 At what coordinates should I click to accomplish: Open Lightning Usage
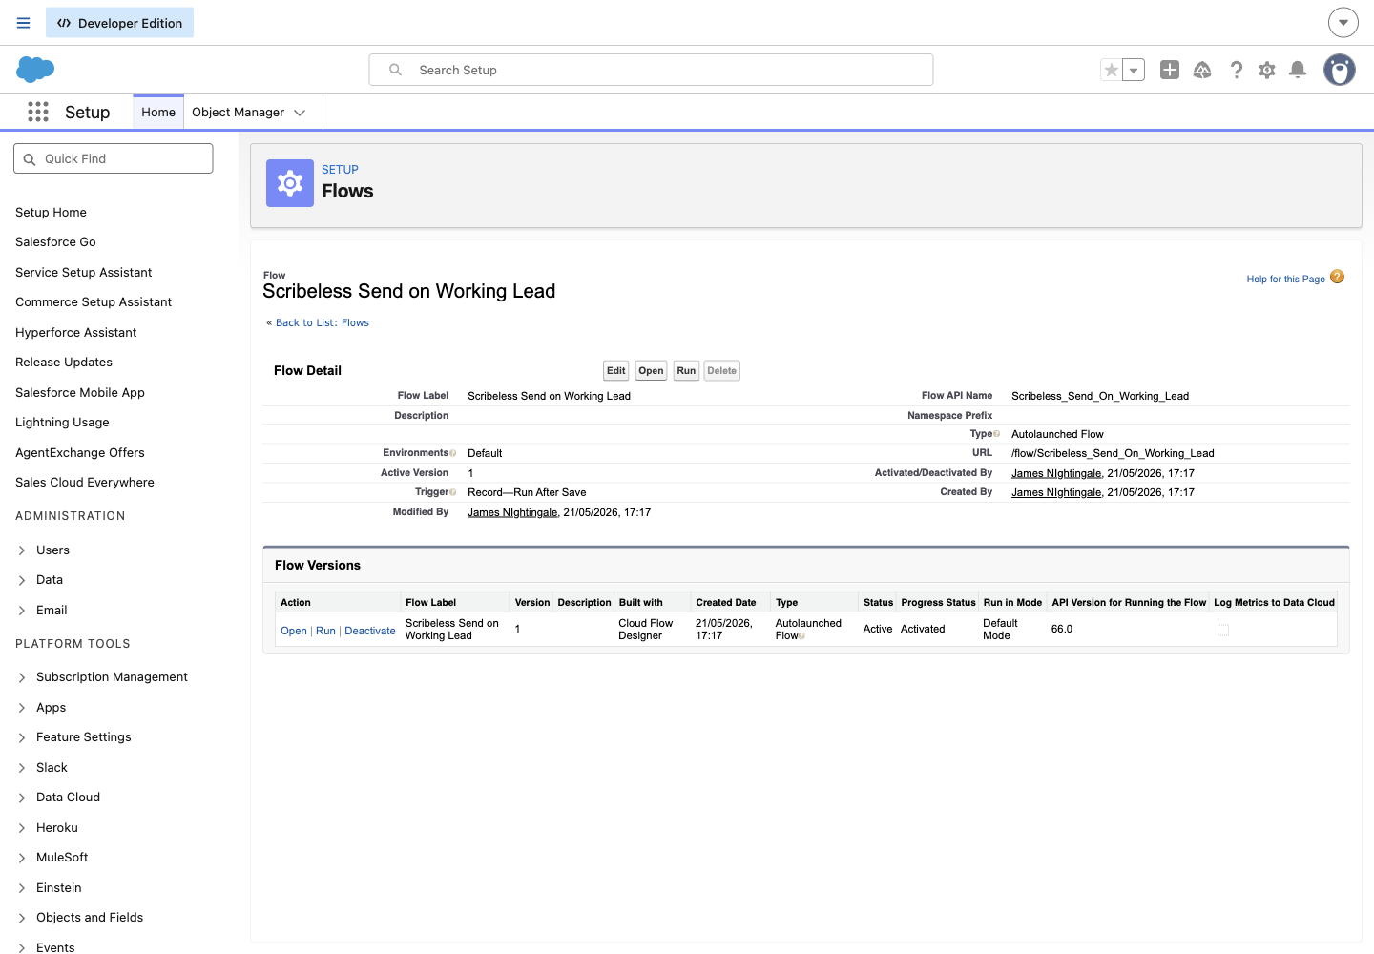pyautogui.click(x=62, y=423)
